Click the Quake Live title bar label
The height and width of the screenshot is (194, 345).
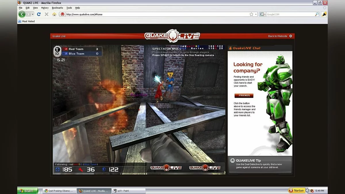tap(59, 36)
